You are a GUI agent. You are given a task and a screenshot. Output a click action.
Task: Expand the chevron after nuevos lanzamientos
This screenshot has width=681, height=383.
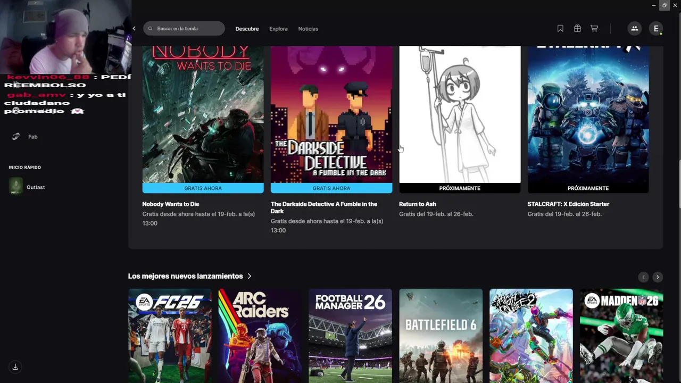click(249, 276)
